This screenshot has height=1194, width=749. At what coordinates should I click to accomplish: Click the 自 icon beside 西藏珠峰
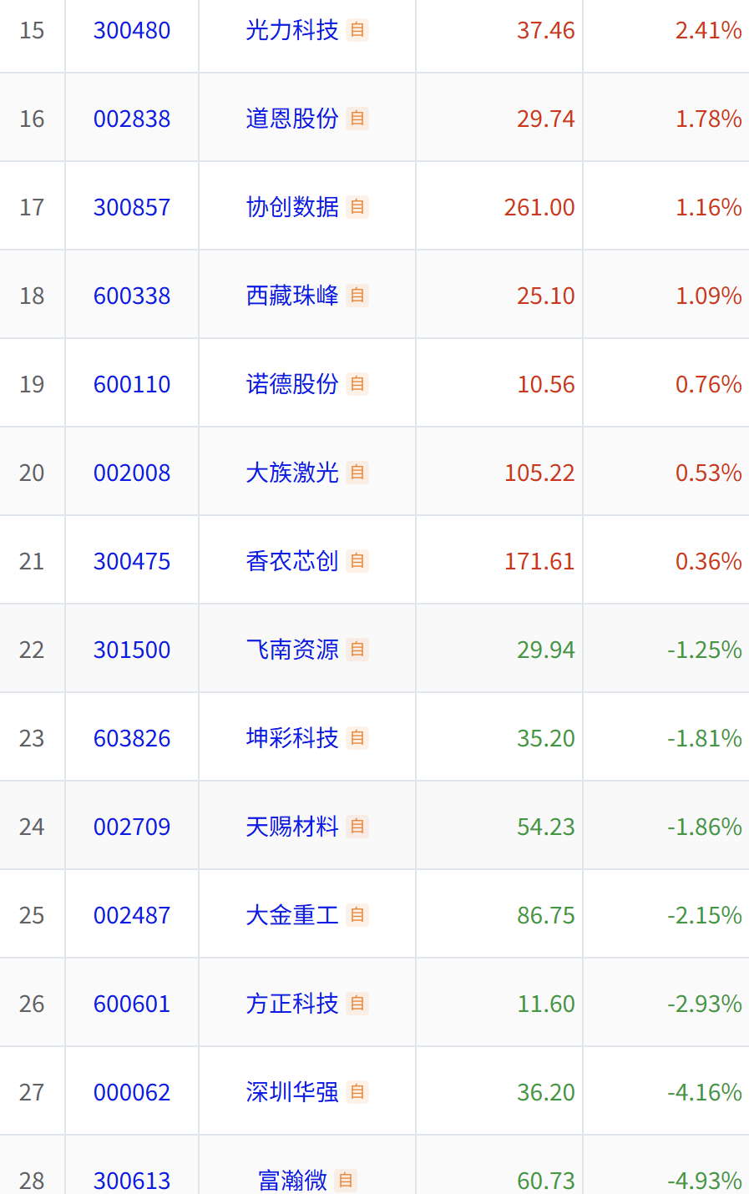pyautogui.click(x=357, y=296)
